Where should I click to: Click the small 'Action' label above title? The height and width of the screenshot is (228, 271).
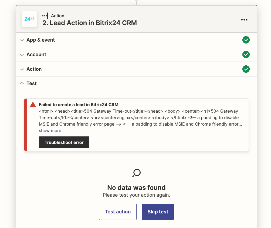[x=57, y=16]
